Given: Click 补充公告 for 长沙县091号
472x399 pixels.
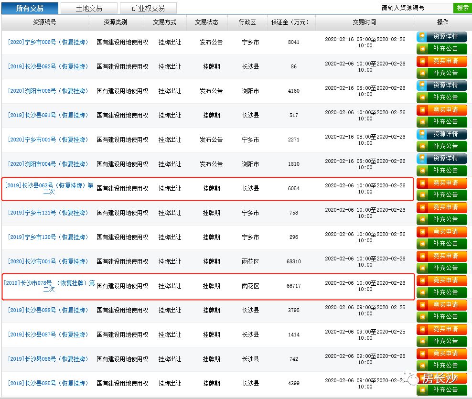Looking at the screenshot, I should click(442, 122).
